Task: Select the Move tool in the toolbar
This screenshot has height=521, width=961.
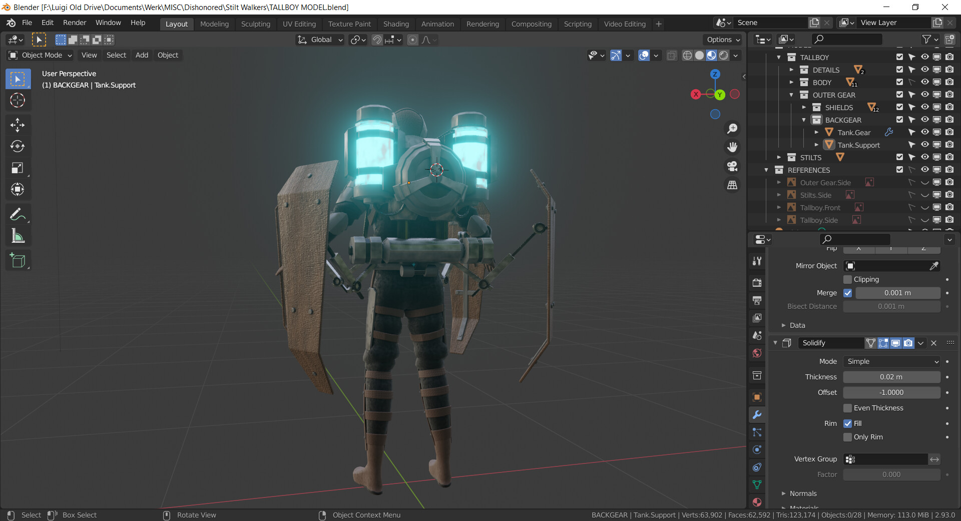Action: (x=18, y=125)
